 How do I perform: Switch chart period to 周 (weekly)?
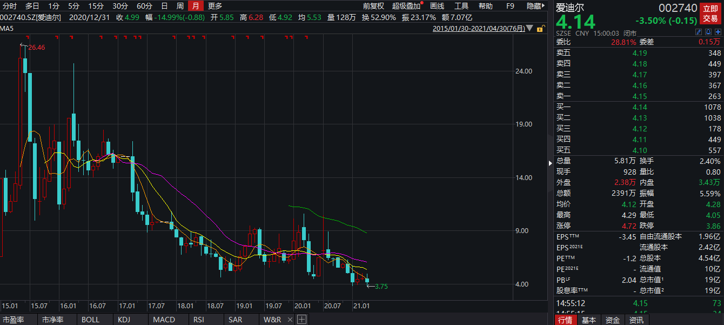pos(180,6)
